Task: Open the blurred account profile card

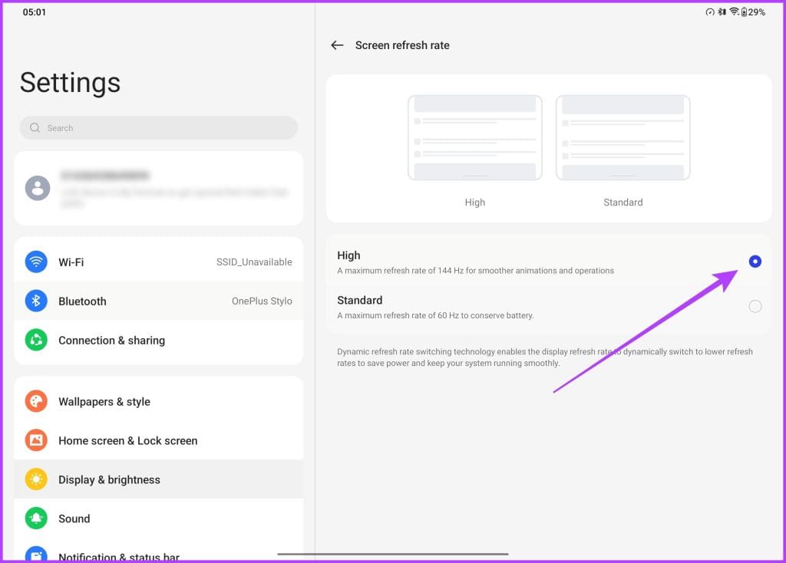Action: pyautogui.click(x=158, y=189)
